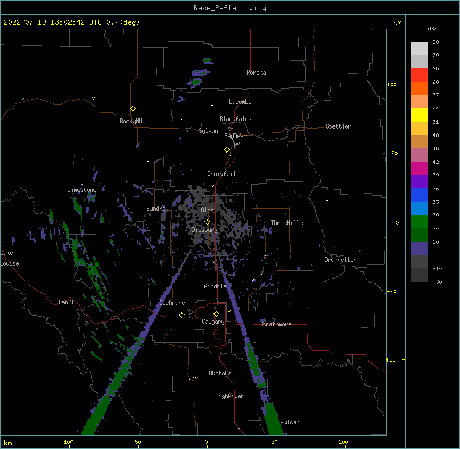Image resolution: width=460 pixels, height=449 pixels.
Task: Click the white asterisk marker above Limestone
Action: tap(82, 185)
